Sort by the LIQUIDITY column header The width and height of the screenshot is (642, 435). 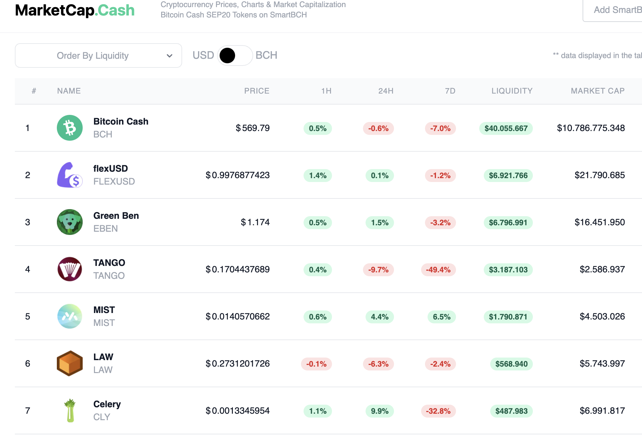tap(512, 91)
